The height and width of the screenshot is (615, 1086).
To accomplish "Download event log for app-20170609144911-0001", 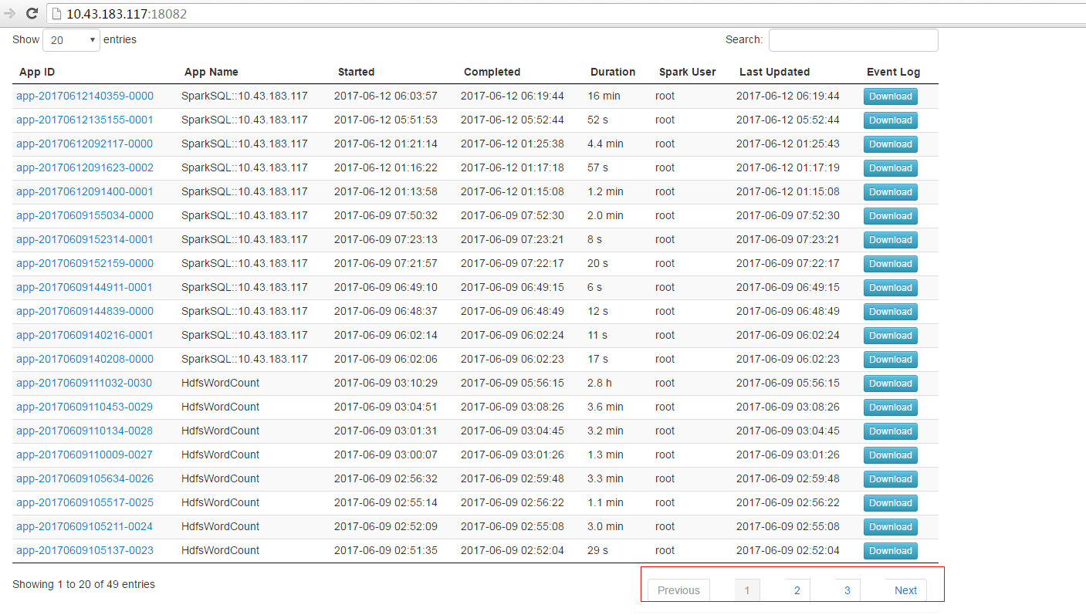I will pos(891,288).
